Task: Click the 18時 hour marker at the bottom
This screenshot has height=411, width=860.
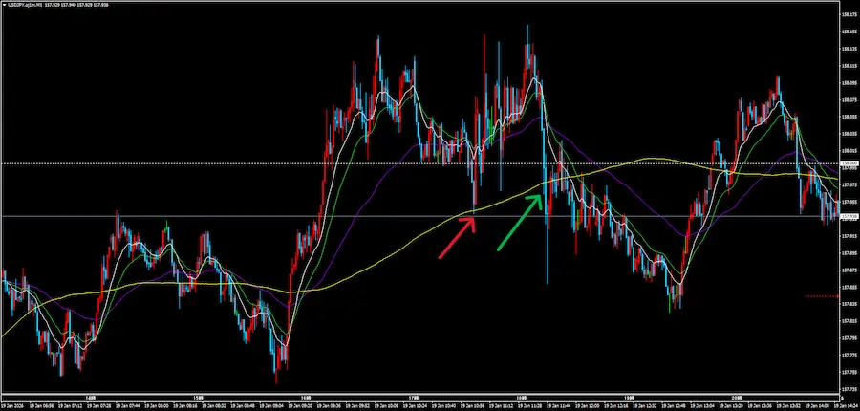Action: pyautogui.click(x=522, y=397)
